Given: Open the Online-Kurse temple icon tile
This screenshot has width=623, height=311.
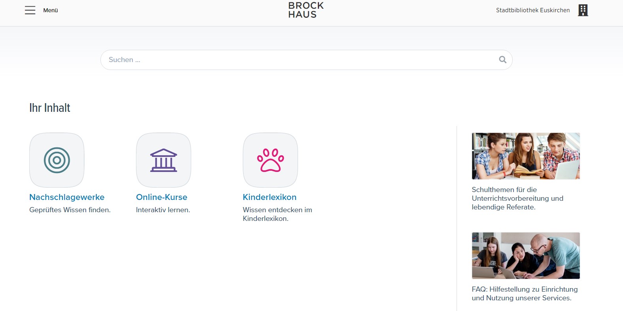Looking at the screenshot, I should [164, 160].
